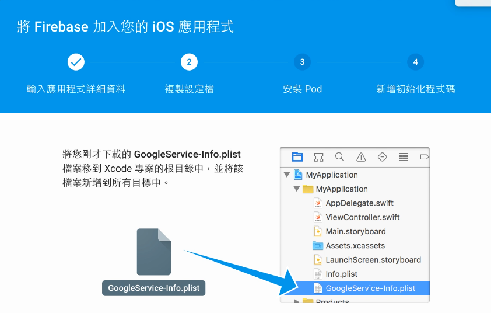Viewport: 491px width, 313px height.
Task: Click the Info.plist file icon
Action: point(318,274)
